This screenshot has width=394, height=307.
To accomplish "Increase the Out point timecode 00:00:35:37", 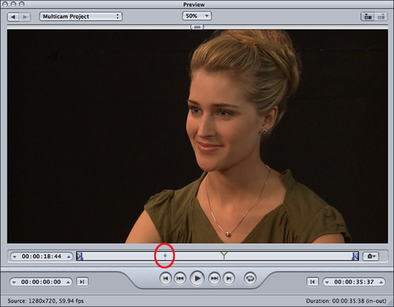I will [381, 282].
